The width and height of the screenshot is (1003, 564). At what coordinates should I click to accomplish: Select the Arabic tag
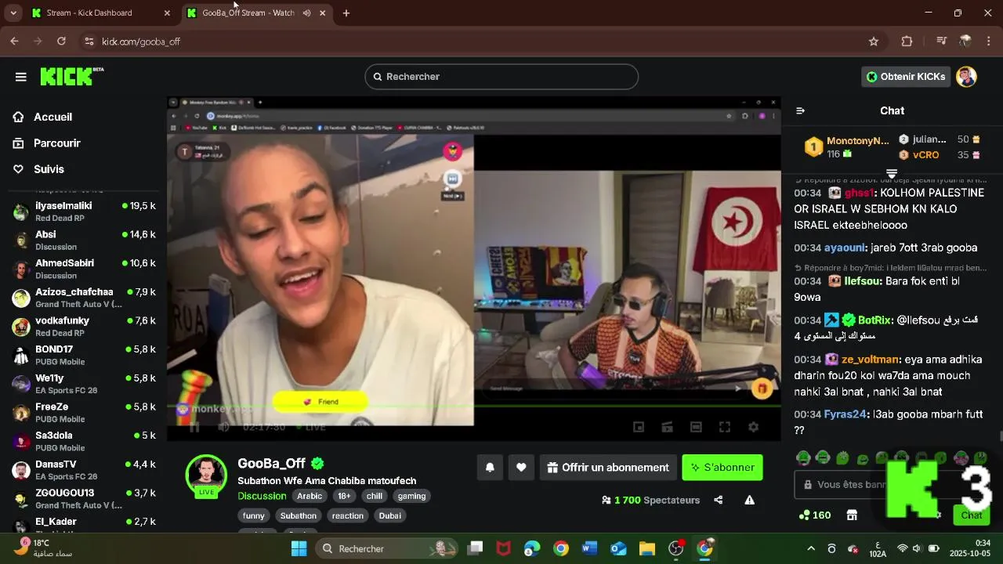[310, 496]
